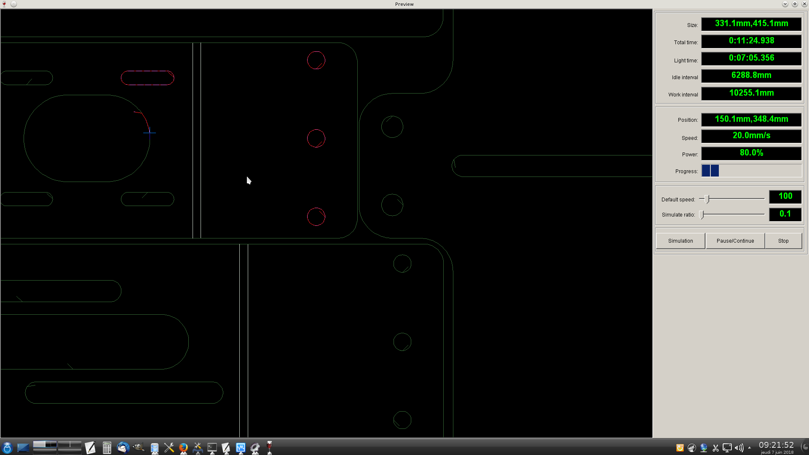Stop the laser simulation
Image resolution: width=809 pixels, height=455 pixels.
[x=783, y=241]
